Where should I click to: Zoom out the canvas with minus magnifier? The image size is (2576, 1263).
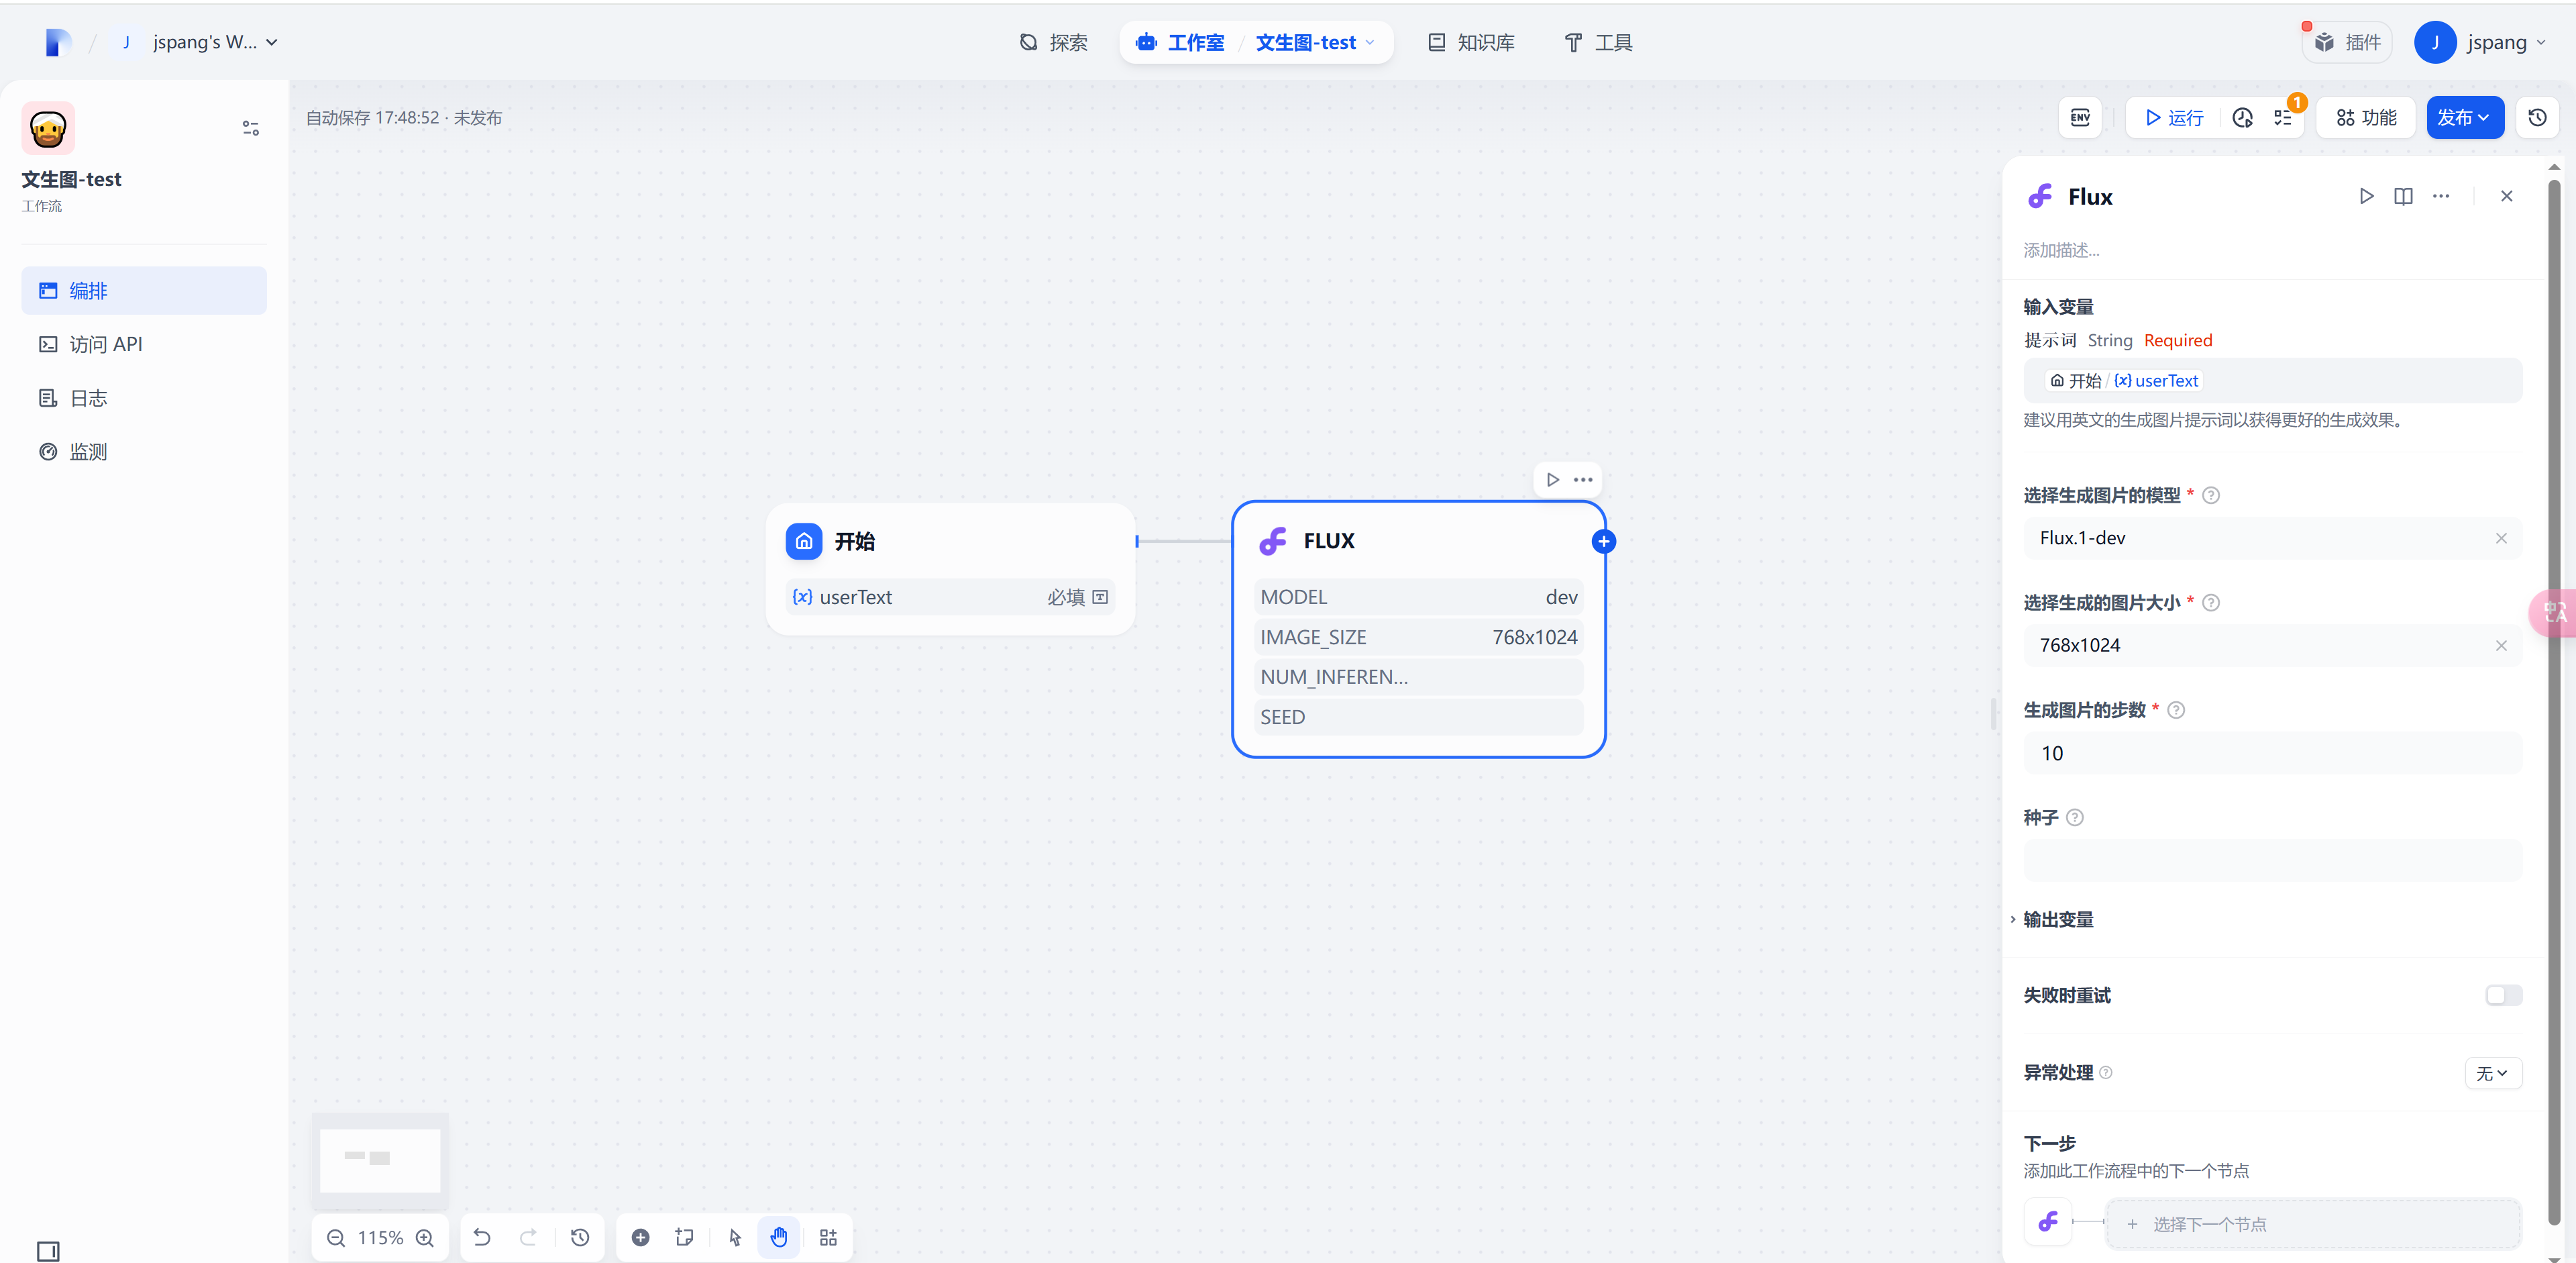[x=336, y=1238]
